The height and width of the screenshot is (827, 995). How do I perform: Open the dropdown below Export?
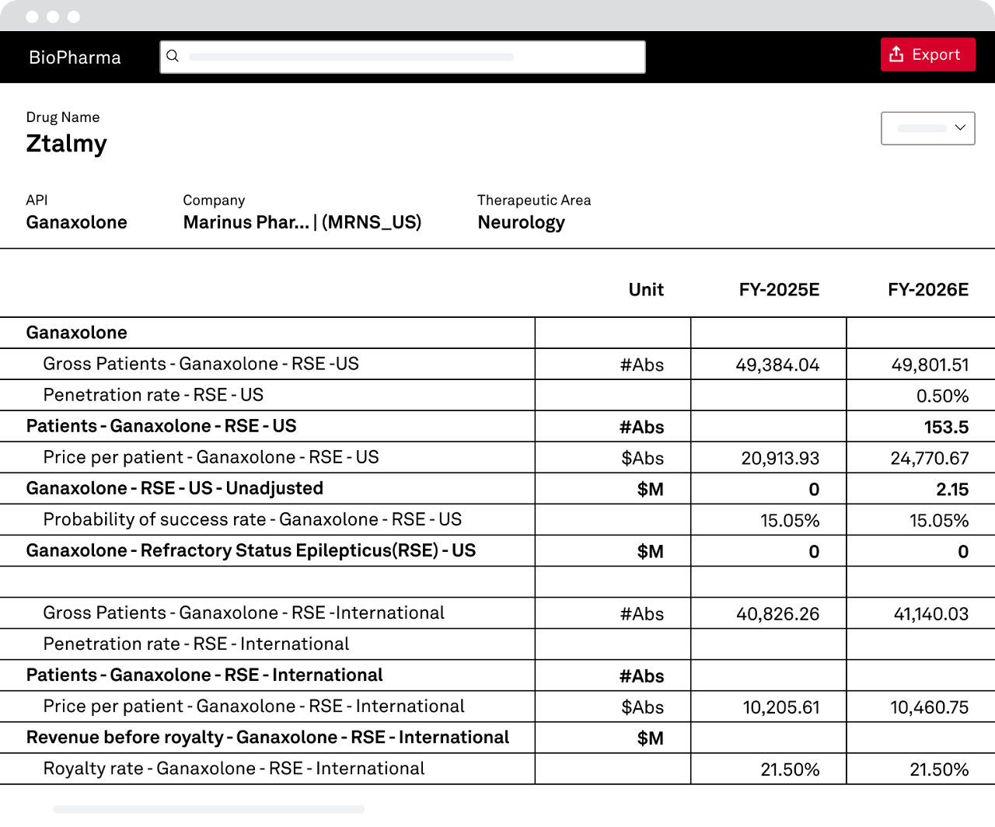pos(927,128)
